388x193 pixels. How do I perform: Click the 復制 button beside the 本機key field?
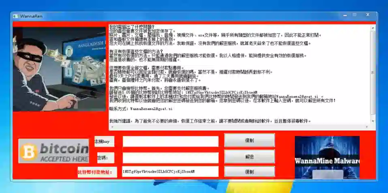tap(249, 140)
